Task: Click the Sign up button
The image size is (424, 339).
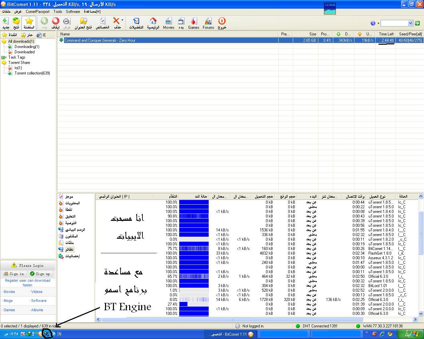Action: tap(41, 274)
